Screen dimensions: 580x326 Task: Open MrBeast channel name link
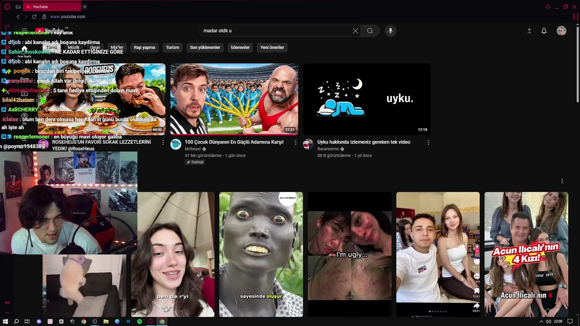[193, 149]
